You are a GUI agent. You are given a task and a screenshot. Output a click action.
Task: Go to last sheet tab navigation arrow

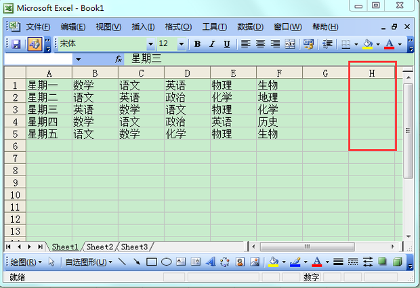40,247
